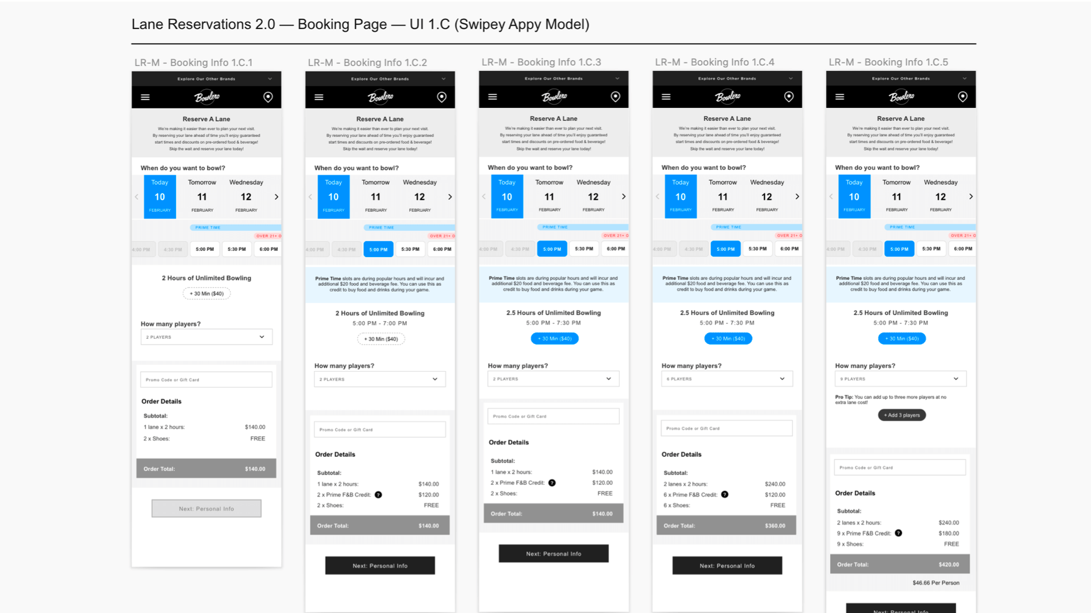Toggle +30 Min ($40) pill in 1.C.2
1091x613 pixels.
click(381, 339)
